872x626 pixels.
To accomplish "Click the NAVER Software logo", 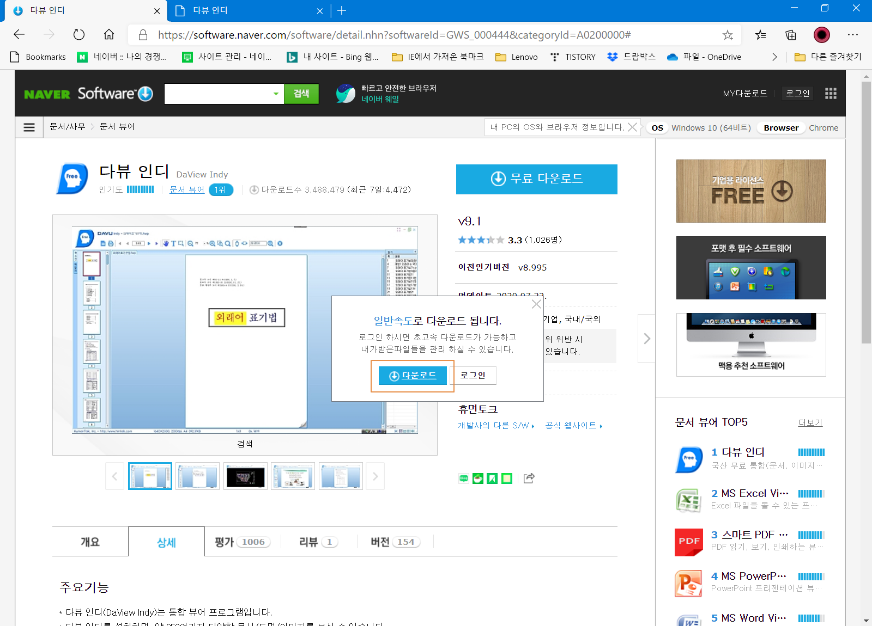I will [88, 94].
